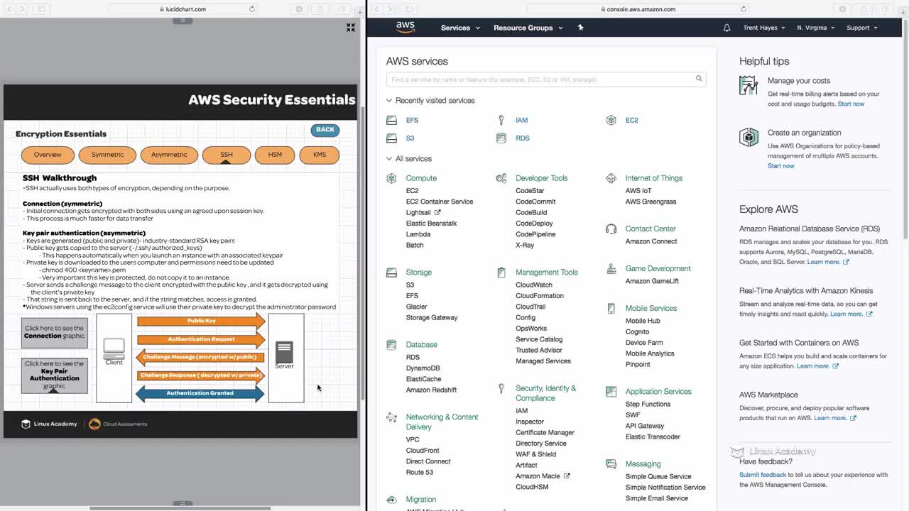This screenshot has width=909, height=511.
Task: Click the Lucidchart window's vertical scrollbar
Action: pyautogui.click(x=362, y=252)
